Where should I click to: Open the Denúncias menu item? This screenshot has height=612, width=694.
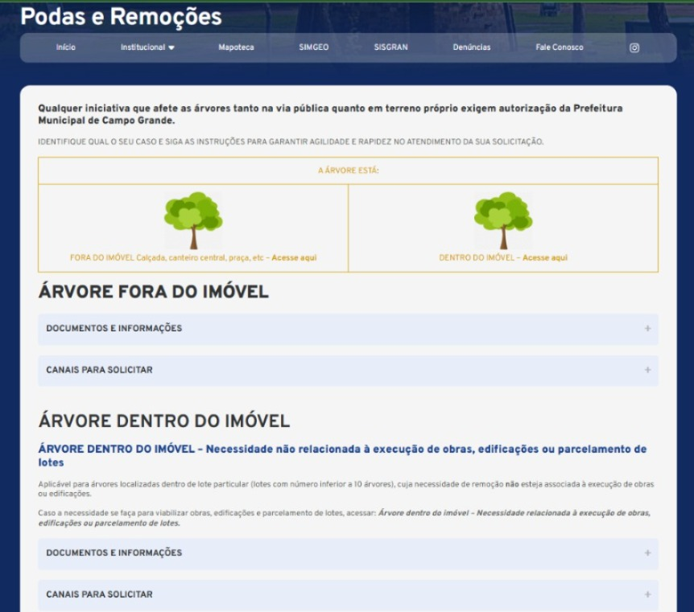[471, 47]
